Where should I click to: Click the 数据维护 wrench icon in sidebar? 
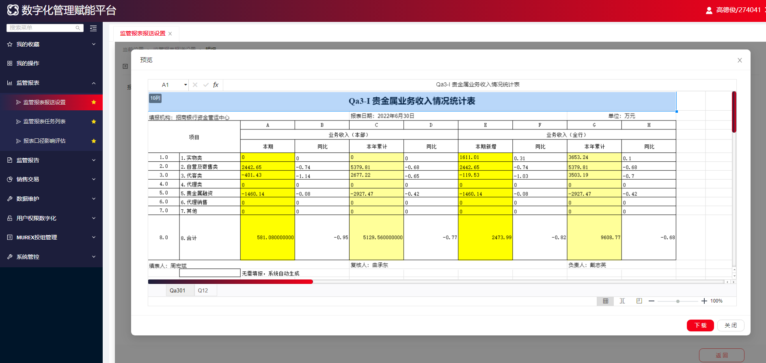10,199
